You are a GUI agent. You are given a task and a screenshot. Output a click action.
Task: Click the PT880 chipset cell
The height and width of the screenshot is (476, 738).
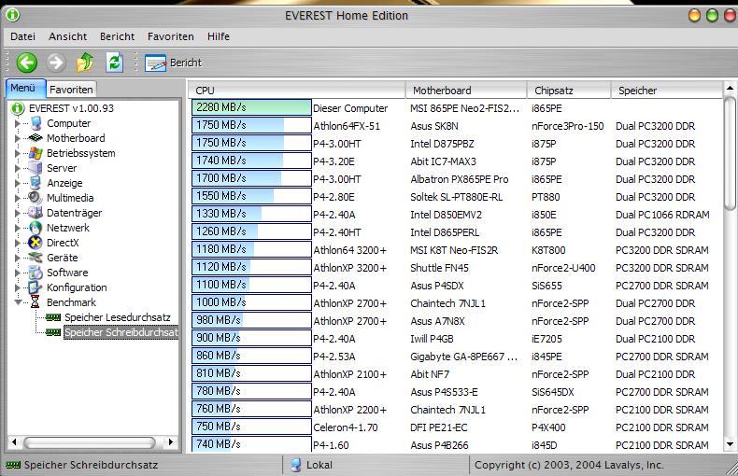(546, 197)
